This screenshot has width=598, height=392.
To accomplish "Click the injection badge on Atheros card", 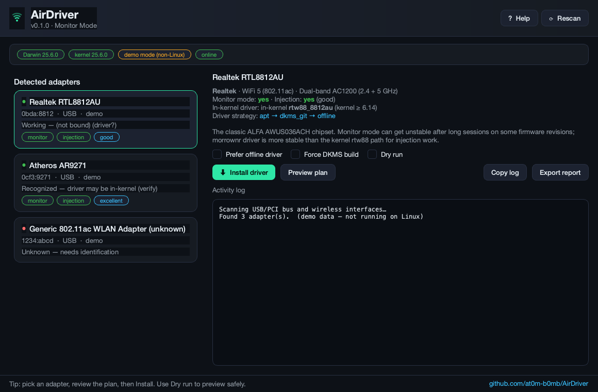I will click(x=73, y=201).
